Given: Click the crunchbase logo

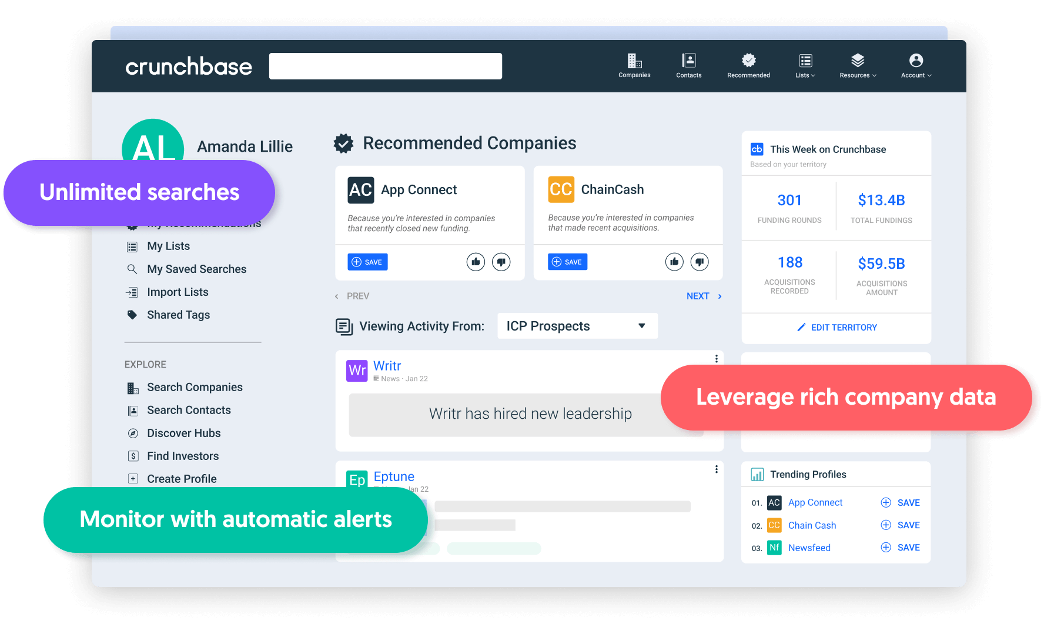Looking at the screenshot, I should click(189, 66).
